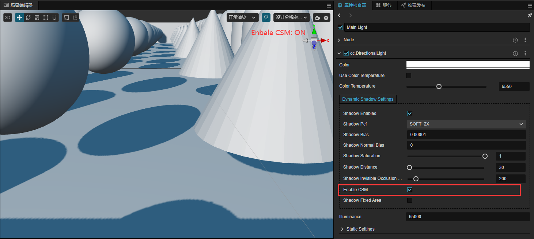The width and height of the screenshot is (534, 239).
Task: Switch to the 构建发布 tab
Action: pyautogui.click(x=413, y=5)
